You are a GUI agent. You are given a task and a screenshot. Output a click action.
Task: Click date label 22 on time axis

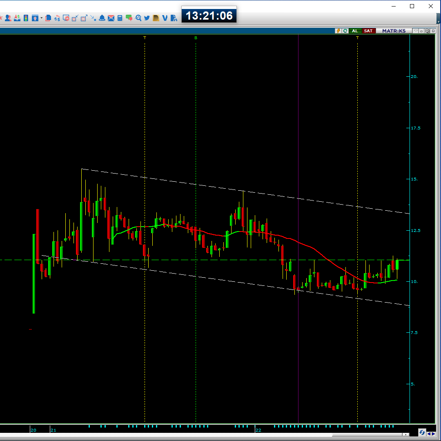coord(258,430)
